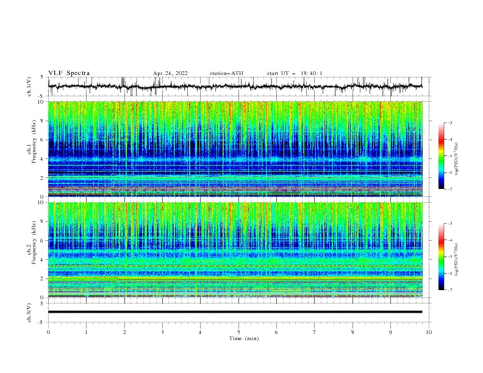Select the Apr. 24, 2022 date text
The image size is (483, 373).
[170, 73]
